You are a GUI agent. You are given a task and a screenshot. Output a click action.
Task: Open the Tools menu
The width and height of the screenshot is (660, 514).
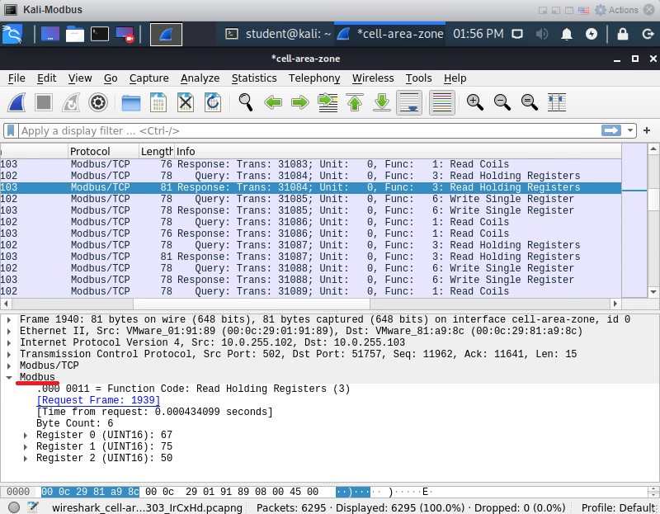coord(419,78)
